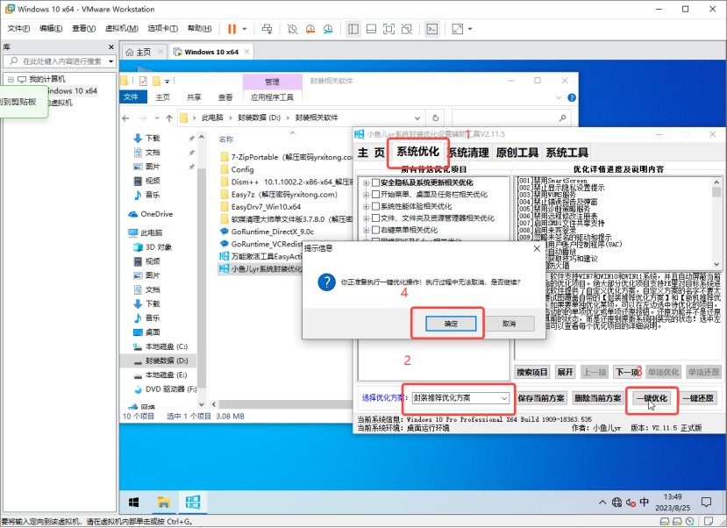Open the console view icon in VMware toolbar
Viewport: 727px width, 528px height.
(432, 29)
